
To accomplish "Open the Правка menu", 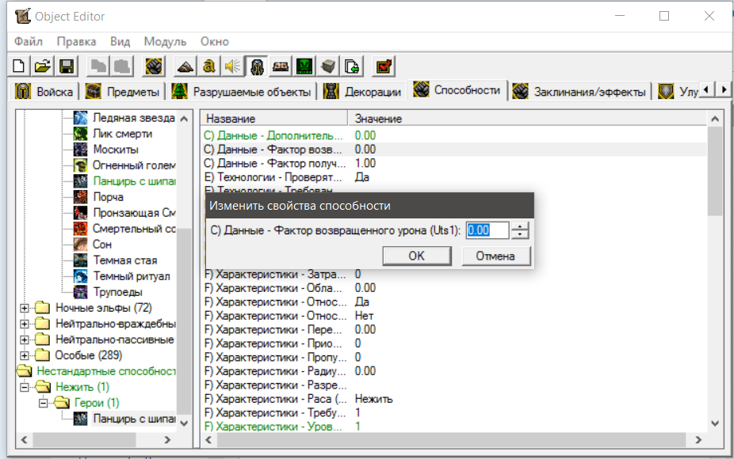I will click(x=76, y=42).
